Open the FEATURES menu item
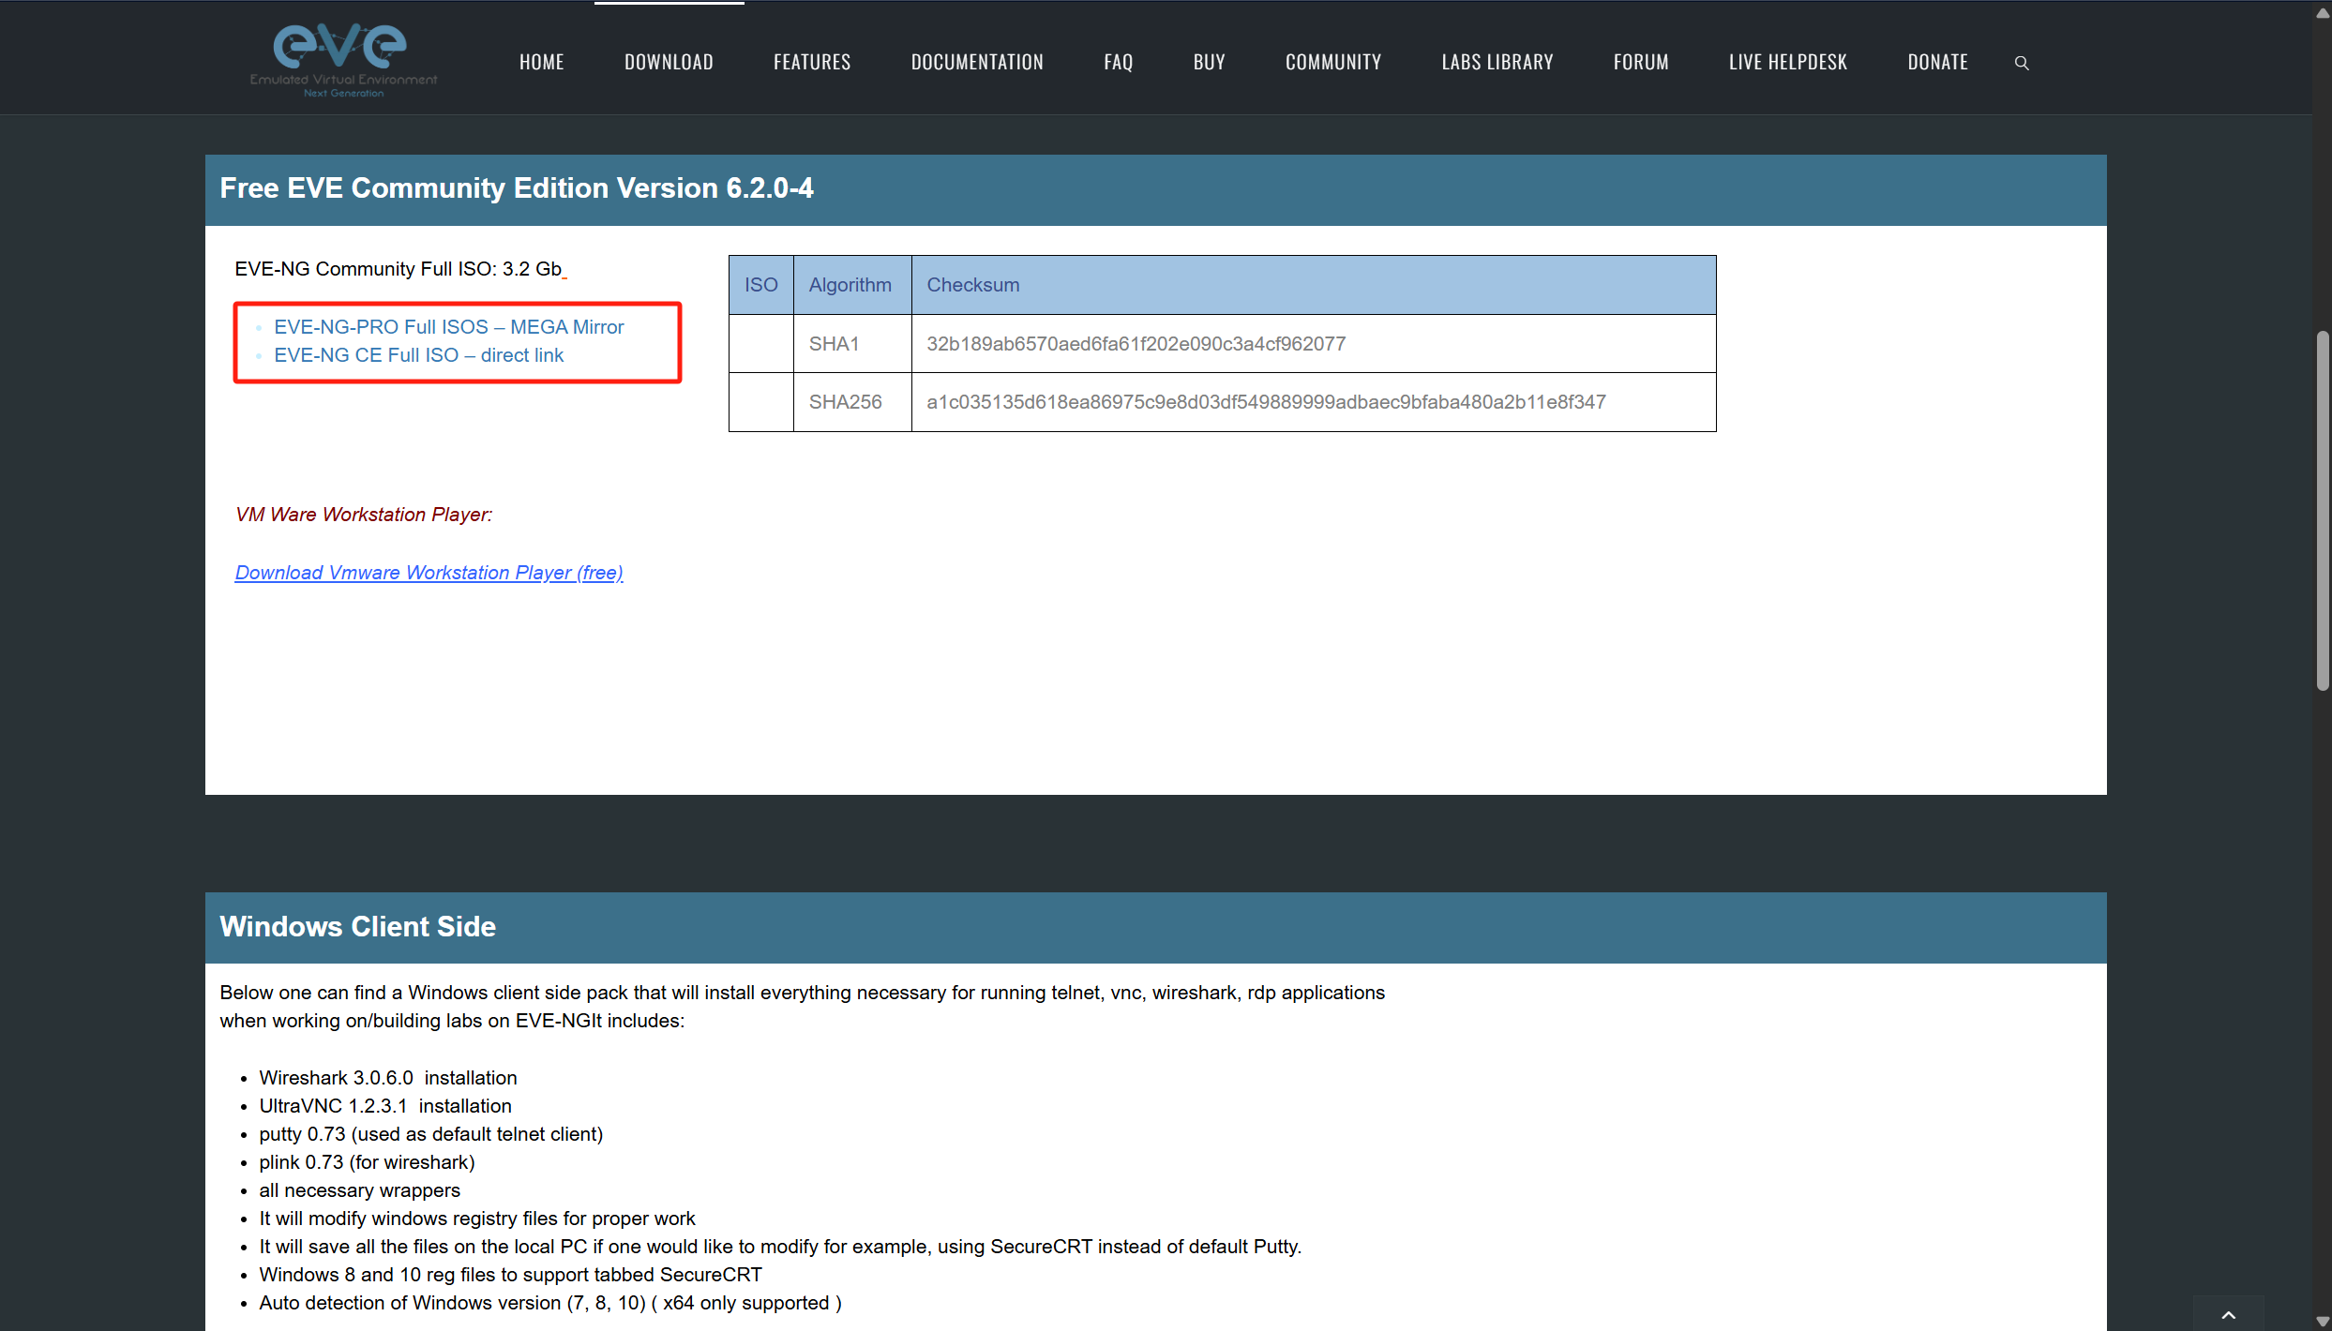This screenshot has width=2332, height=1331. (812, 62)
